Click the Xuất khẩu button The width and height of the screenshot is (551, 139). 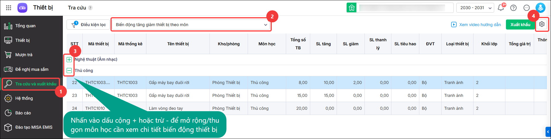point(520,25)
